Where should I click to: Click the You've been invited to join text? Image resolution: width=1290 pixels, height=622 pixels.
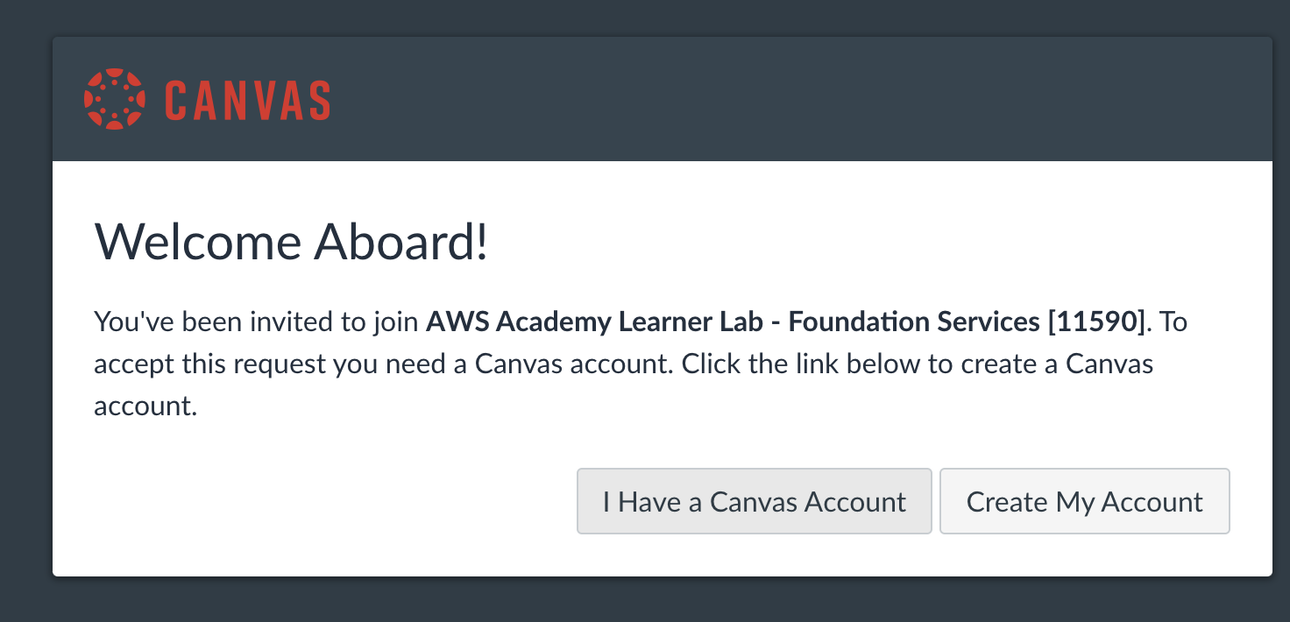[x=256, y=322]
